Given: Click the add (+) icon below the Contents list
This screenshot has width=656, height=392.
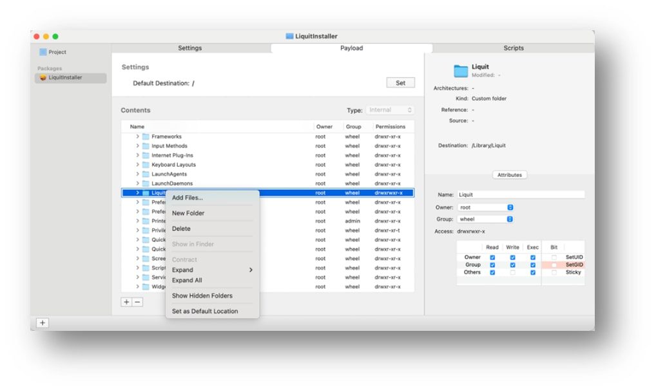Looking at the screenshot, I should coord(126,301).
